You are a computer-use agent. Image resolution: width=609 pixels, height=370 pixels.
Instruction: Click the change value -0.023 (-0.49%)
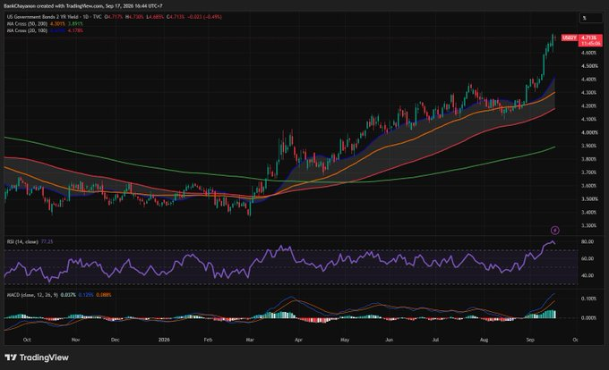click(x=204, y=17)
